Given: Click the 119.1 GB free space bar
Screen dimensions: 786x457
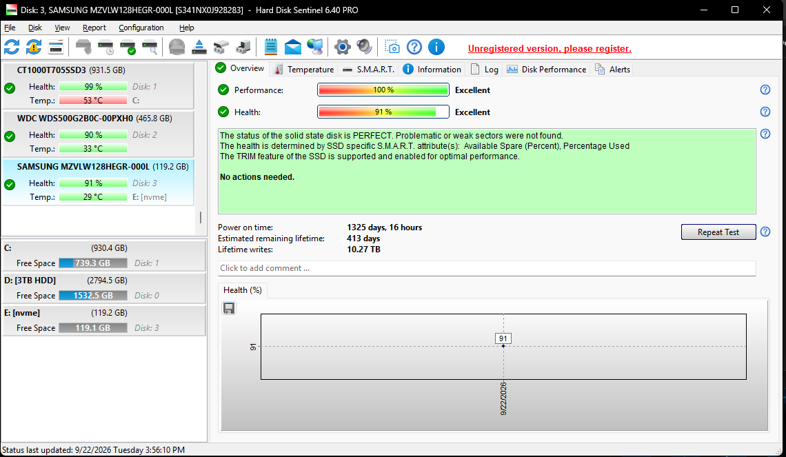Looking at the screenshot, I should point(93,327).
